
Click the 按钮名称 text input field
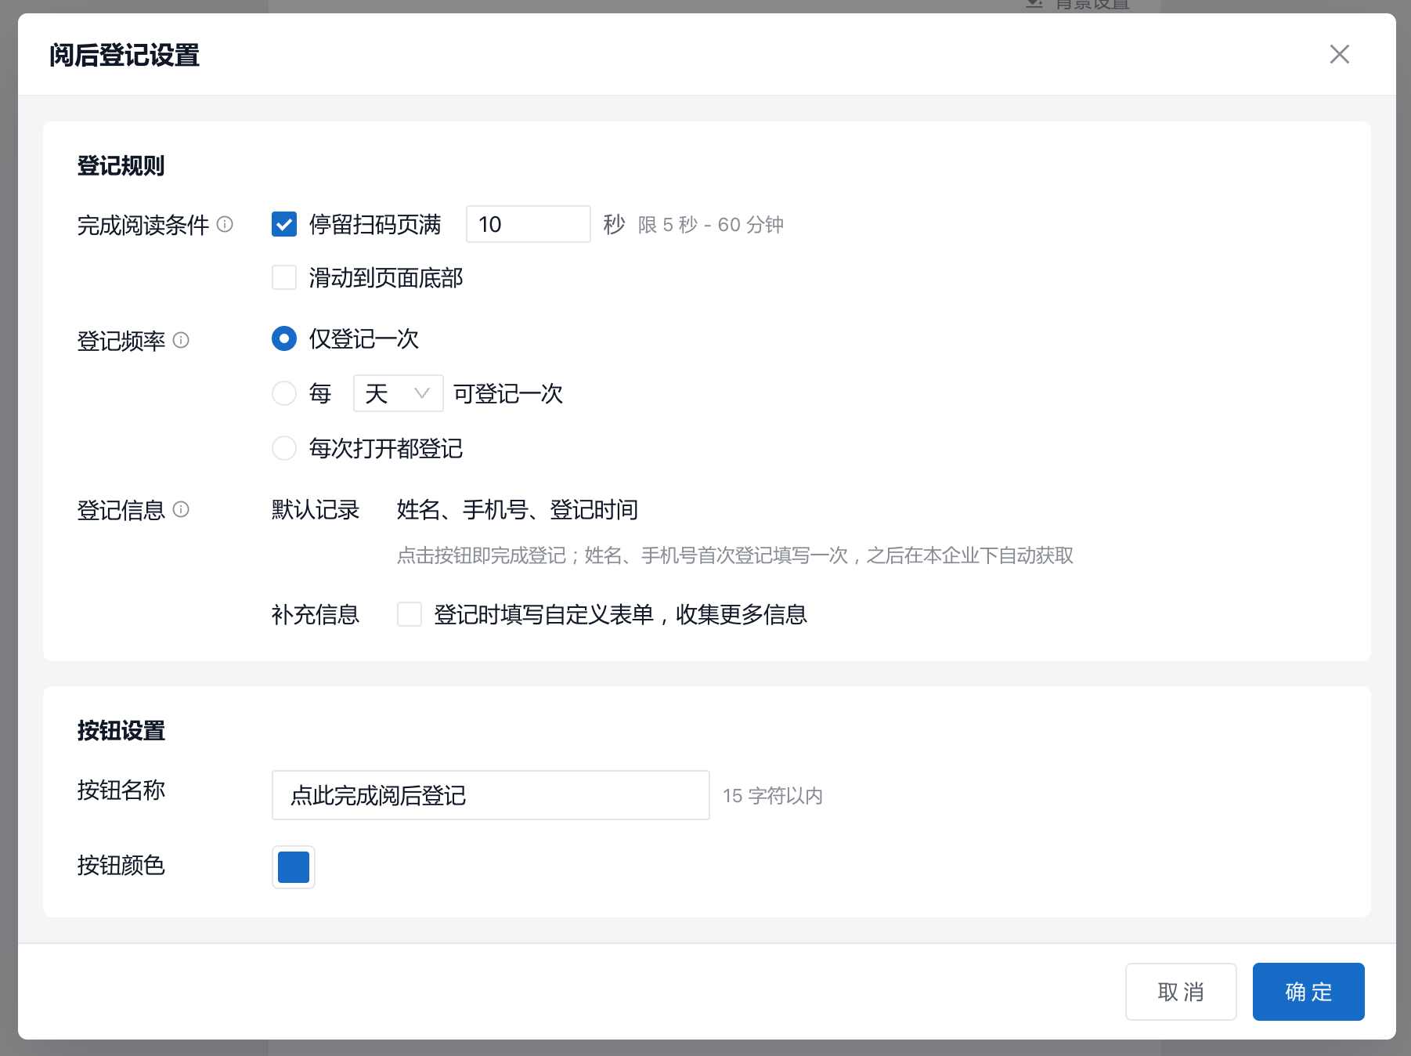pyautogui.click(x=491, y=795)
